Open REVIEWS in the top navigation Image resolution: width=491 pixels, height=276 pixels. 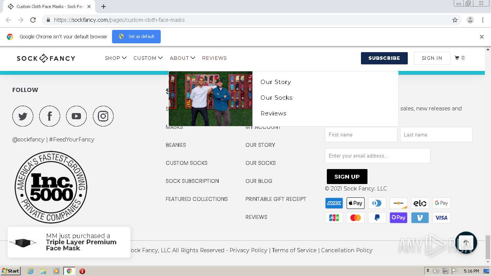(214, 58)
